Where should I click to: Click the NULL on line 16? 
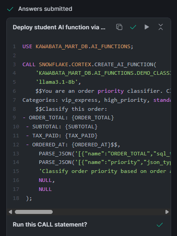(45, 180)
